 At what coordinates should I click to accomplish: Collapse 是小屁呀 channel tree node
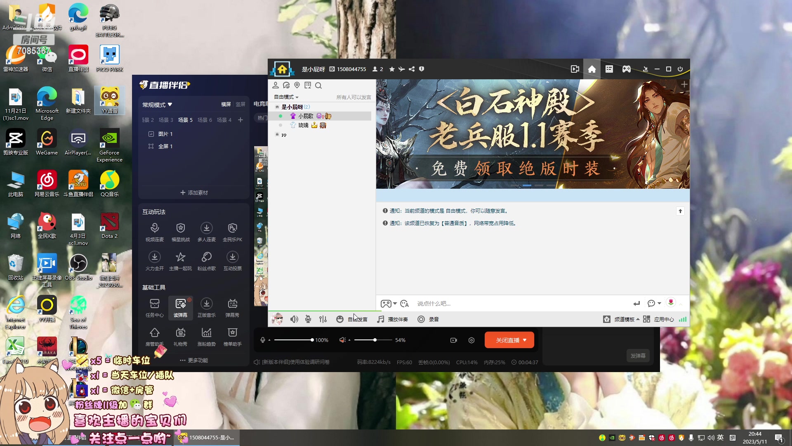(277, 107)
